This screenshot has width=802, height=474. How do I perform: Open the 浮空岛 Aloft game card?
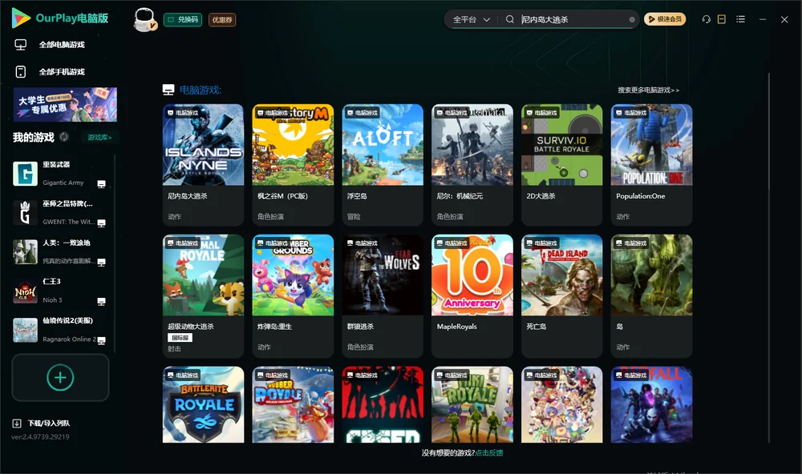point(383,164)
